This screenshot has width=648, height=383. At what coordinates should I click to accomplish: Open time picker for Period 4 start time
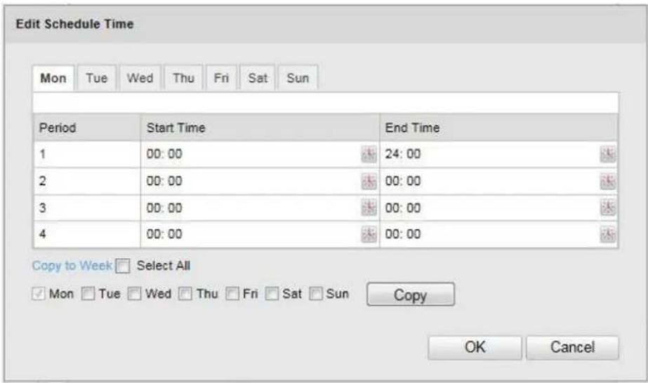pyautogui.click(x=369, y=234)
